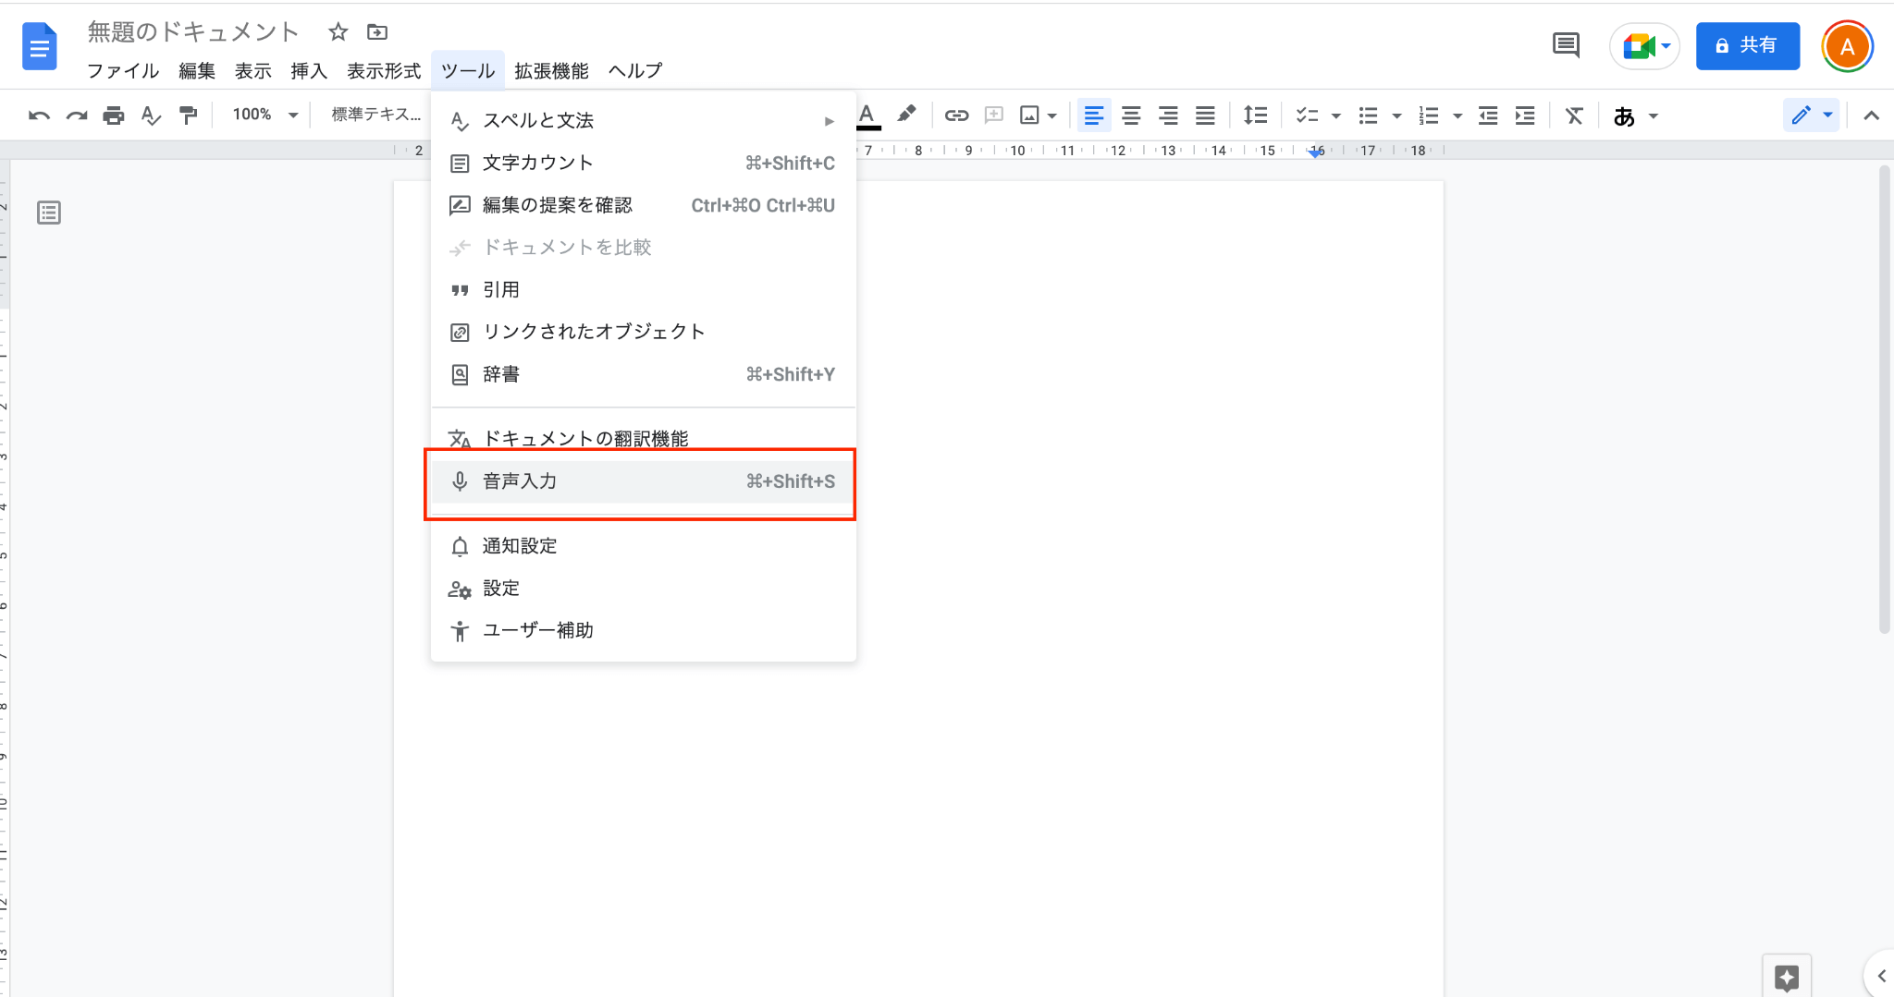Screen dimensions: 1894x997
Task: Open input tools dropdown arrow
Action: tap(1654, 116)
